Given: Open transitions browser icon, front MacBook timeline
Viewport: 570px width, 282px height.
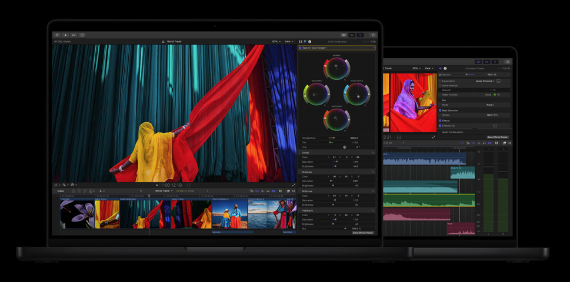Looking at the screenshot, I should click(x=294, y=191).
